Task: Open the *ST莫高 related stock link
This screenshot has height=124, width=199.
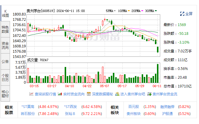Action: pyautogui.click(x=28, y=107)
